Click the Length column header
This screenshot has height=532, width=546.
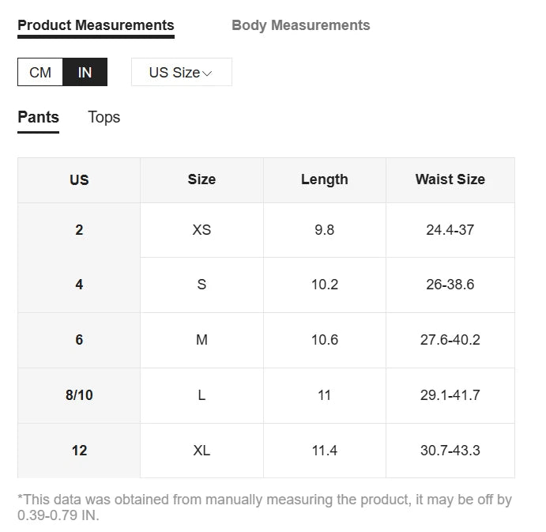click(x=324, y=180)
